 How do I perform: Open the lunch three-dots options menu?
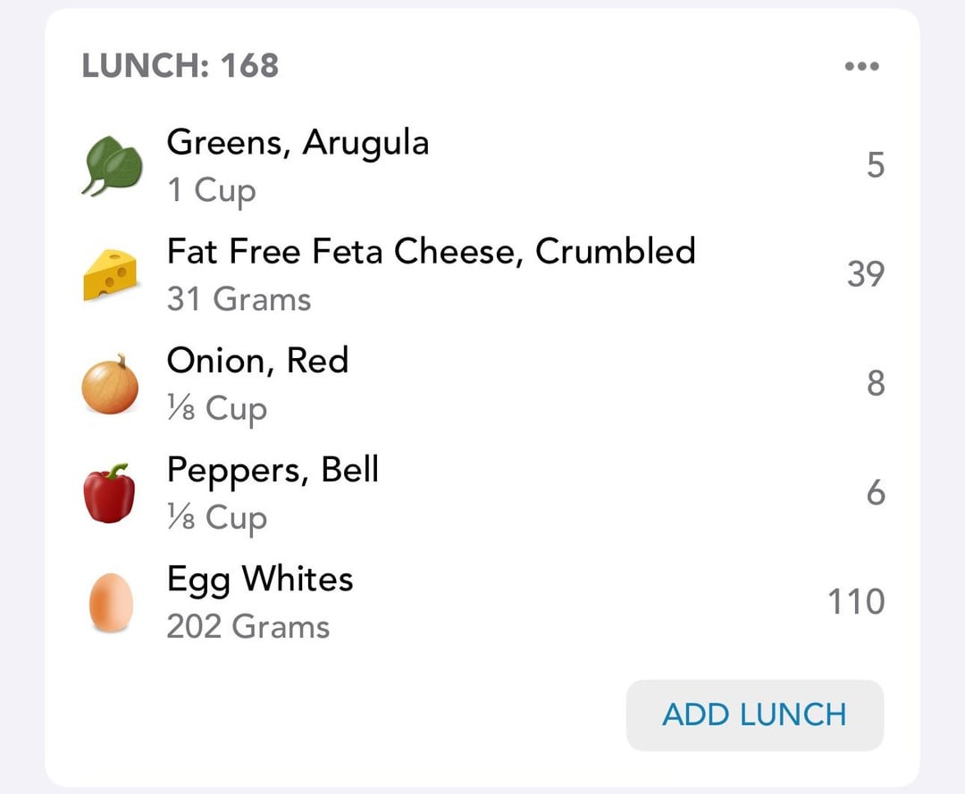pyautogui.click(x=861, y=66)
